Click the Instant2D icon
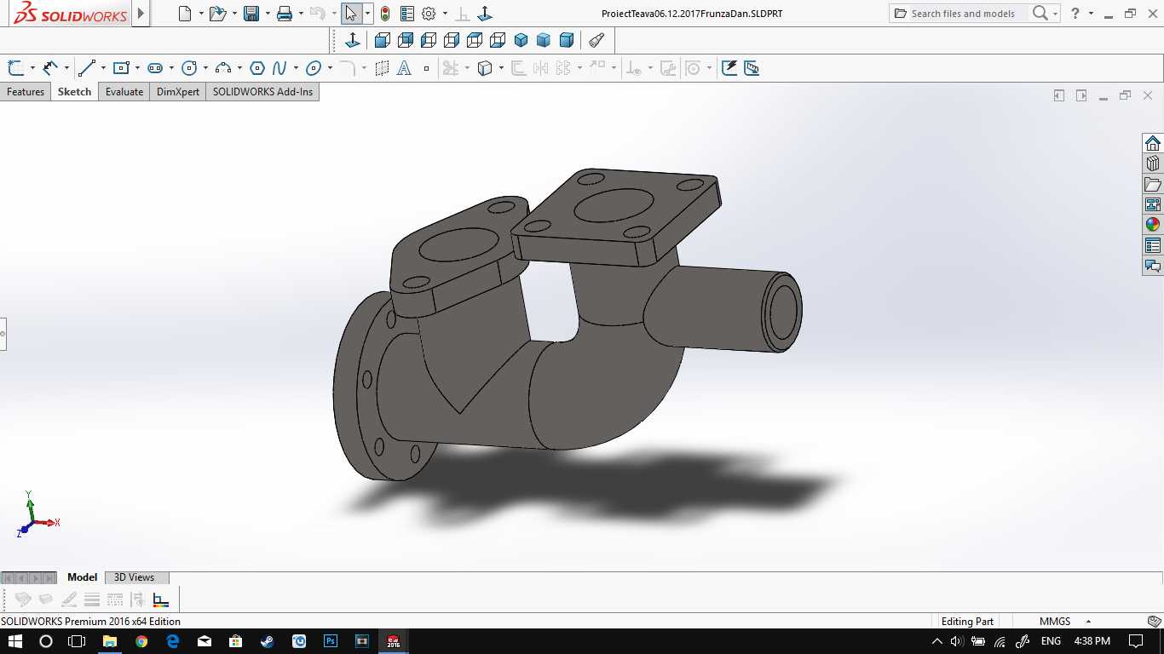This screenshot has height=654, width=1164. [x=752, y=68]
